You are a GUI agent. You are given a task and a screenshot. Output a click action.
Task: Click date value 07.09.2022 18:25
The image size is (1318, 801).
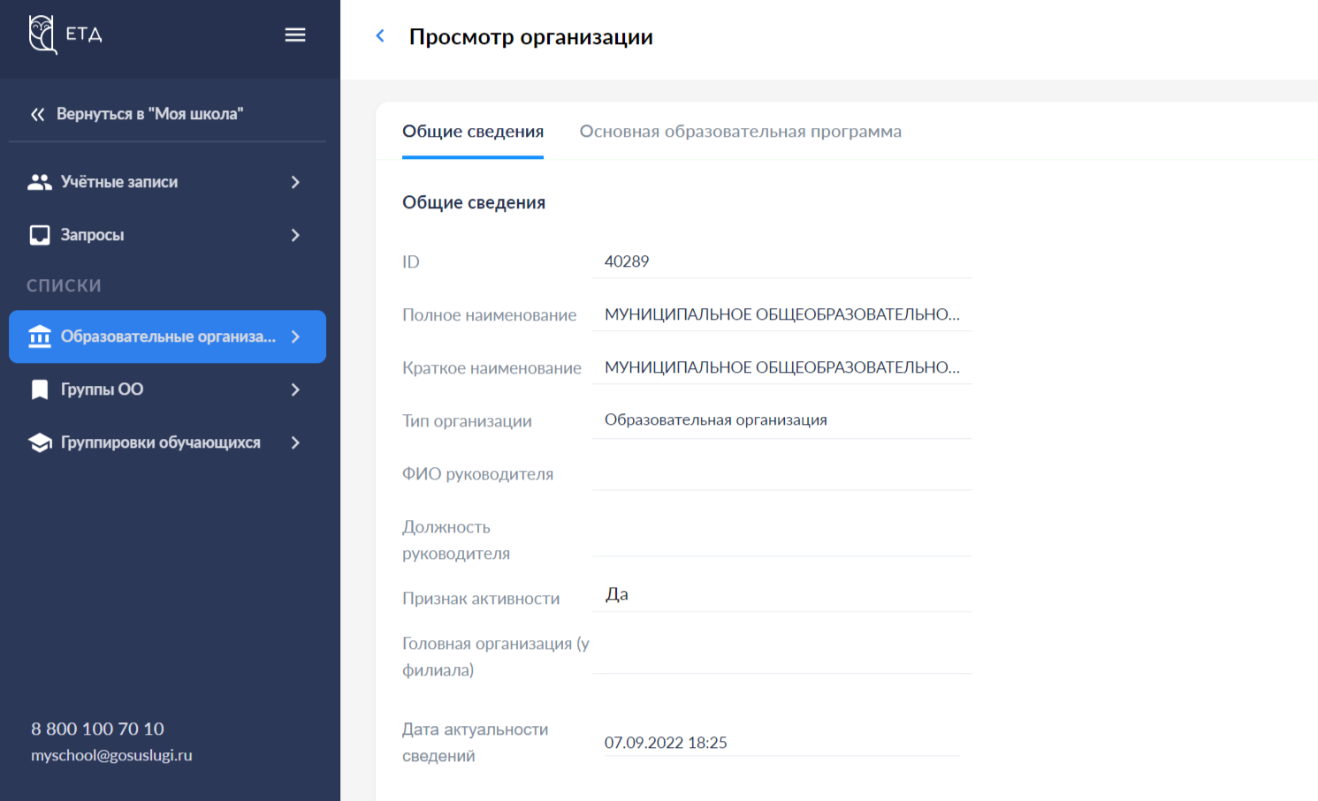[x=666, y=743]
